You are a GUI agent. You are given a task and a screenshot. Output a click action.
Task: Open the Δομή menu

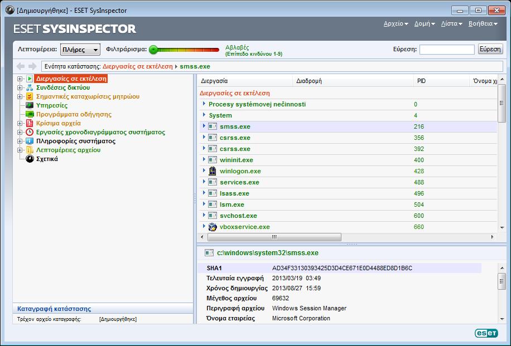(425, 24)
